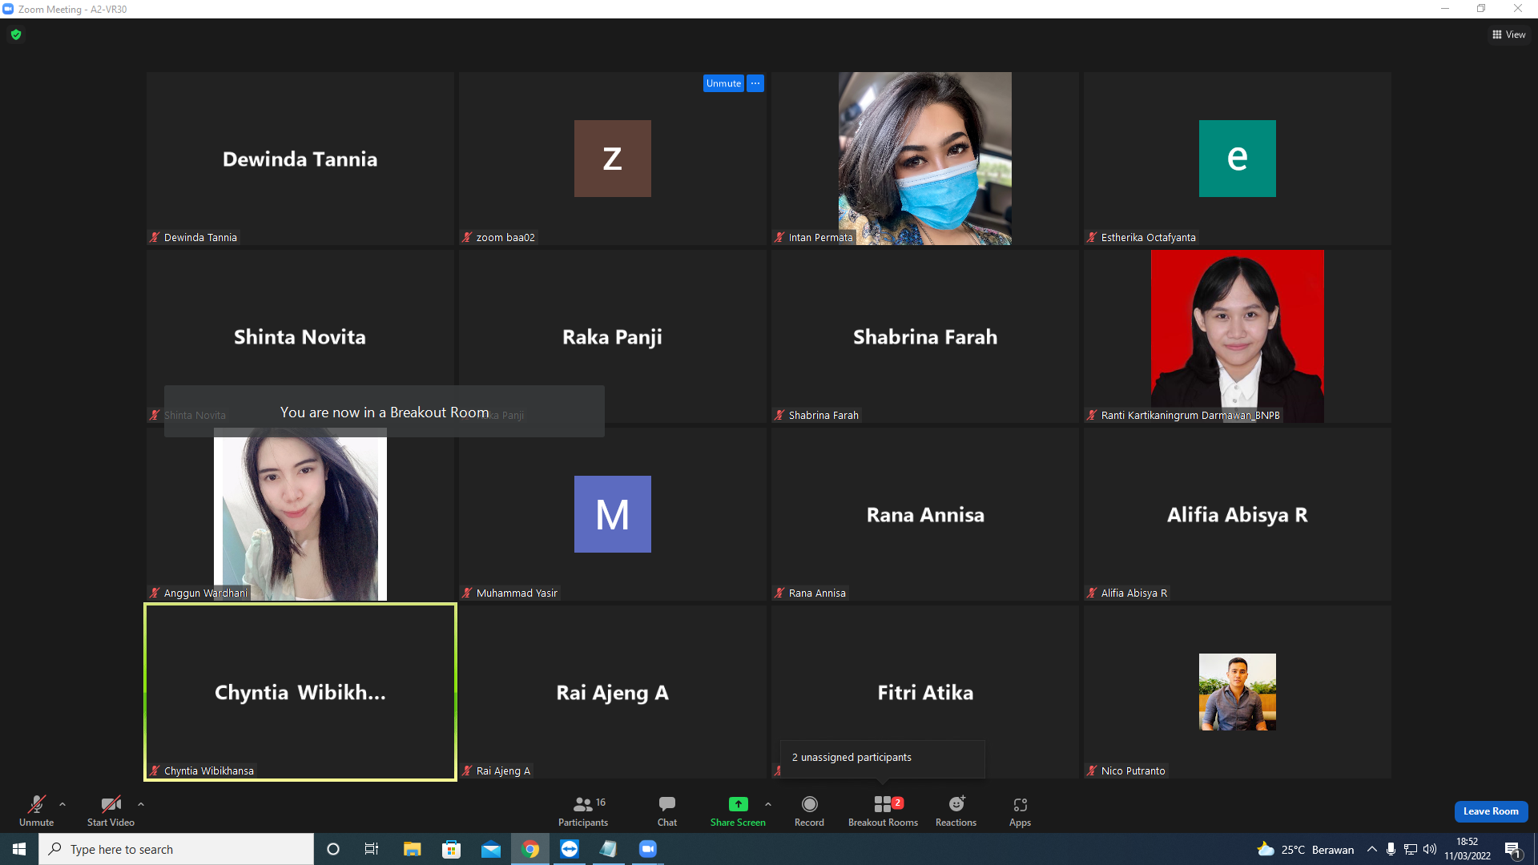This screenshot has width=1538, height=865.
Task: Open the View layout menu
Action: 1509,34
